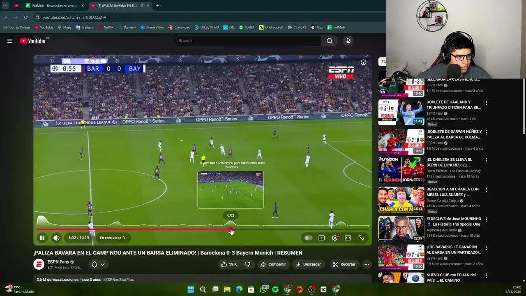Open the Chelsea derby 22:35 thumbnail
Screen dimensions: 526x296
[401, 170]
